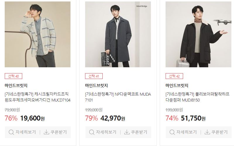This screenshot has height=146, width=234.
Task: Open the gray mac coat product photo
Action: click(x=118, y=34)
